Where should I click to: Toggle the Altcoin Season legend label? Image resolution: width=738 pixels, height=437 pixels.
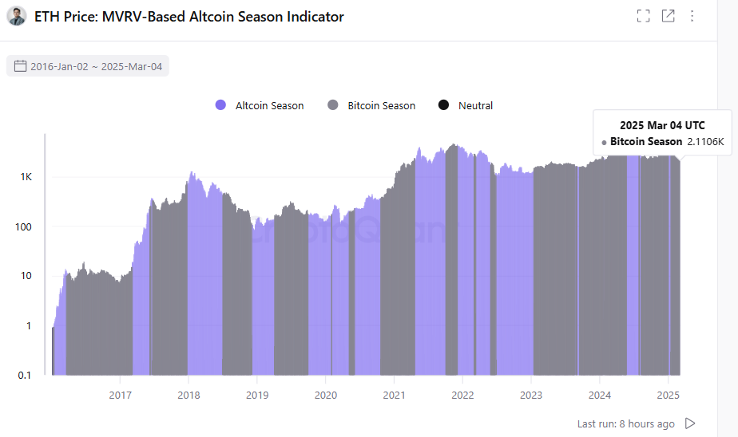269,105
